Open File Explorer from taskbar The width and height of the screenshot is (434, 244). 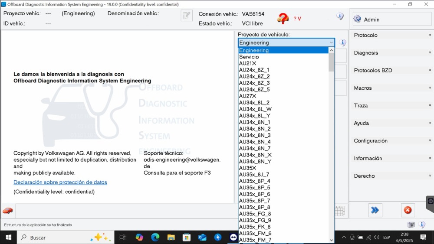[x=171, y=237]
